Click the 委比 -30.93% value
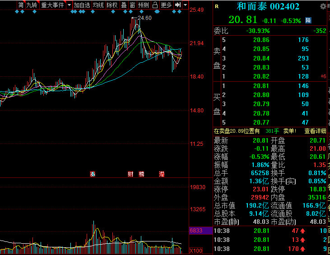 258,31
